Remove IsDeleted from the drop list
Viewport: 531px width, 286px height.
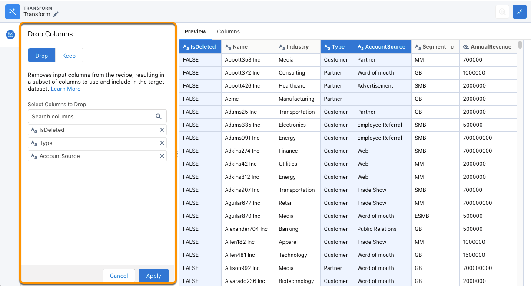(162, 129)
